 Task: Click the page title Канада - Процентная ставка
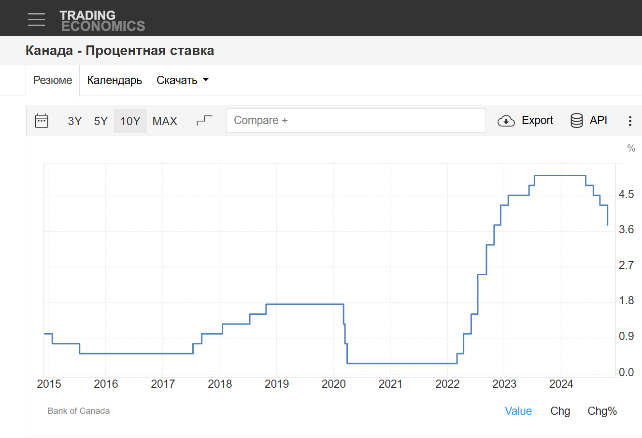coord(120,51)
